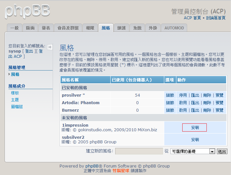Go to 討論區首頁 link

(x=216, y=18)
